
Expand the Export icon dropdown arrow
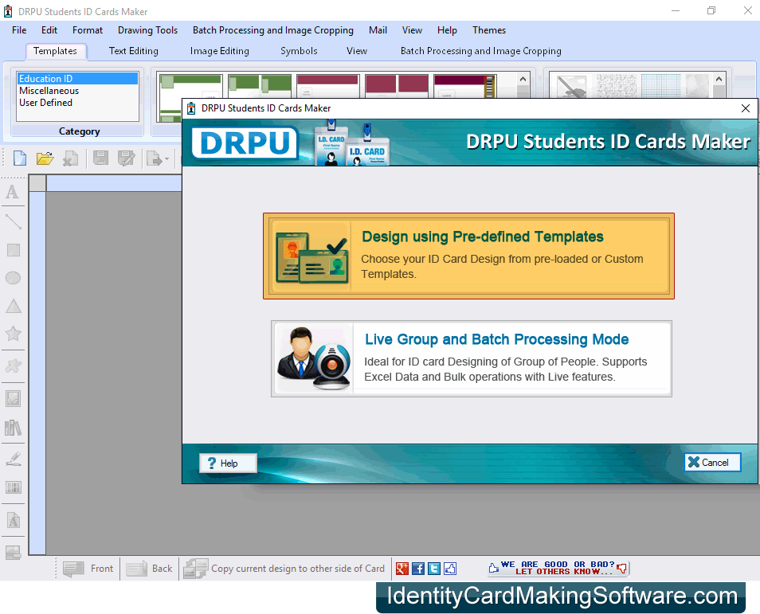point(166,159)
